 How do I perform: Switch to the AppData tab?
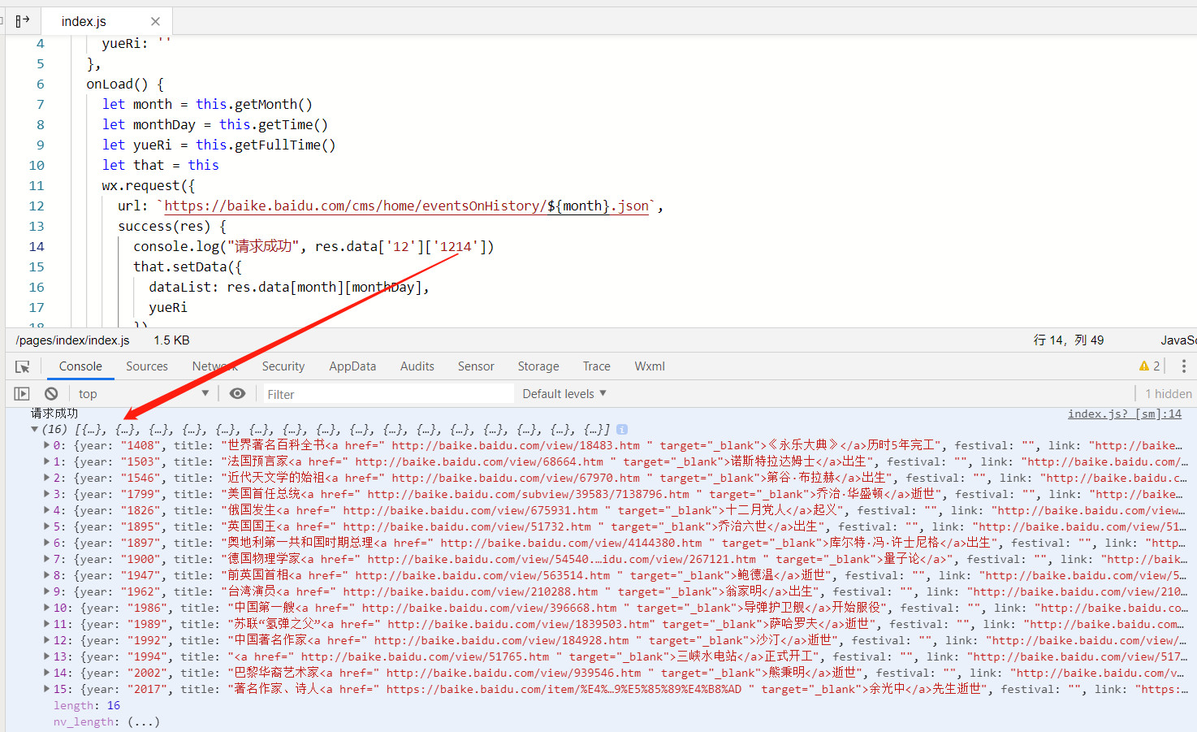pyautogui.click(x=352, y=366)
